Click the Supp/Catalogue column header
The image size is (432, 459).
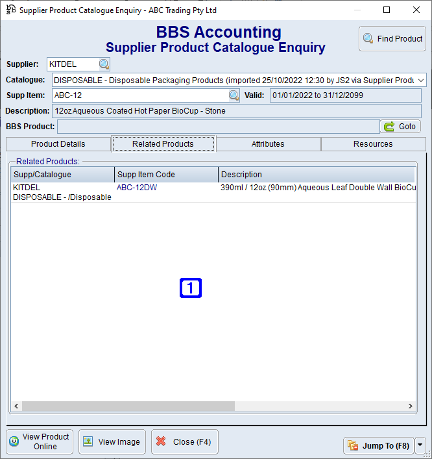62,175
